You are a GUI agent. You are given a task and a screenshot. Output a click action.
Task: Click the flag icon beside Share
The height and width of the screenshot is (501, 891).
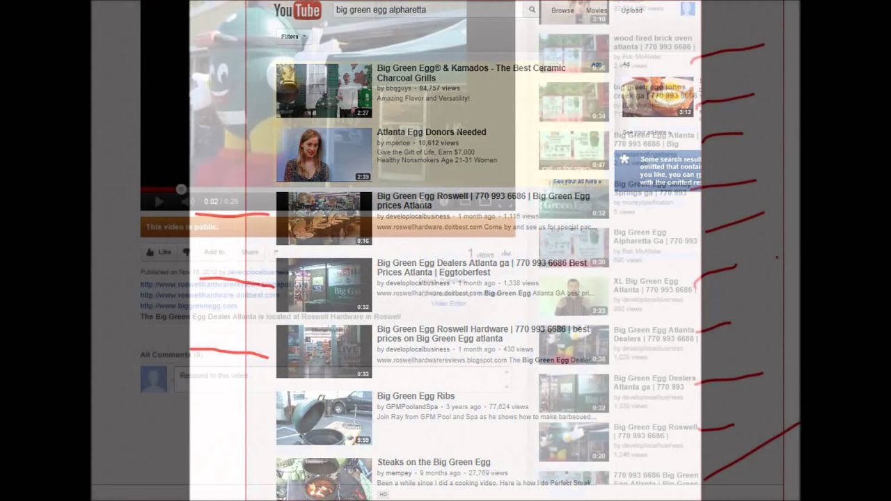click(276, 252)
